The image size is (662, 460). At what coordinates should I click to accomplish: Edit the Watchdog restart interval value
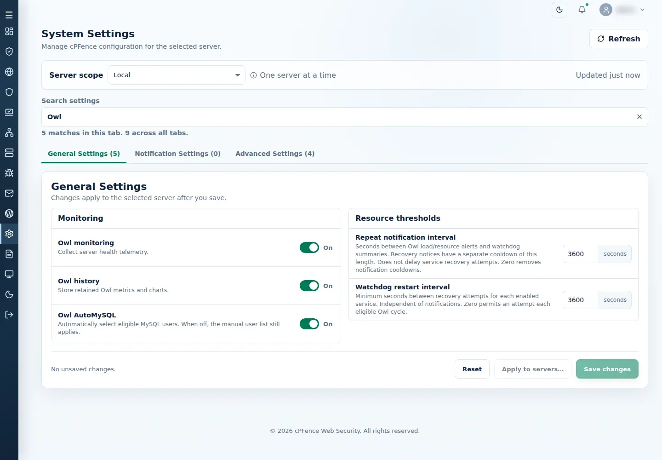click(x=581, y=300)
